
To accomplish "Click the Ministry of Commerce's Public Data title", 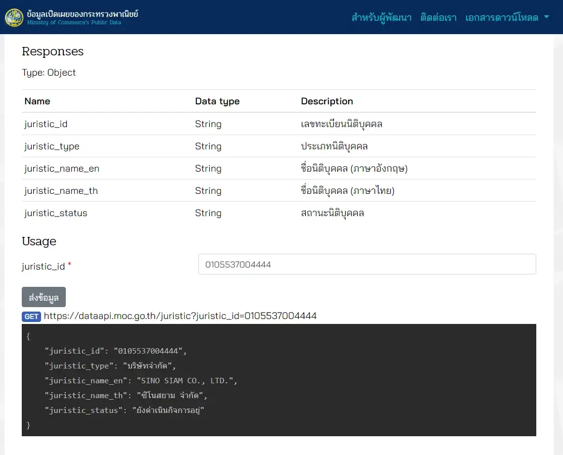I will pos(74,22).
